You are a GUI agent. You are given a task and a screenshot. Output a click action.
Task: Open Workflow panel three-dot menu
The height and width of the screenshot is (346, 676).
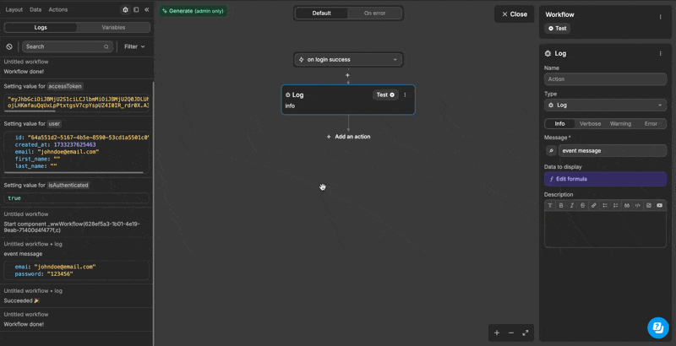[660, 17]
